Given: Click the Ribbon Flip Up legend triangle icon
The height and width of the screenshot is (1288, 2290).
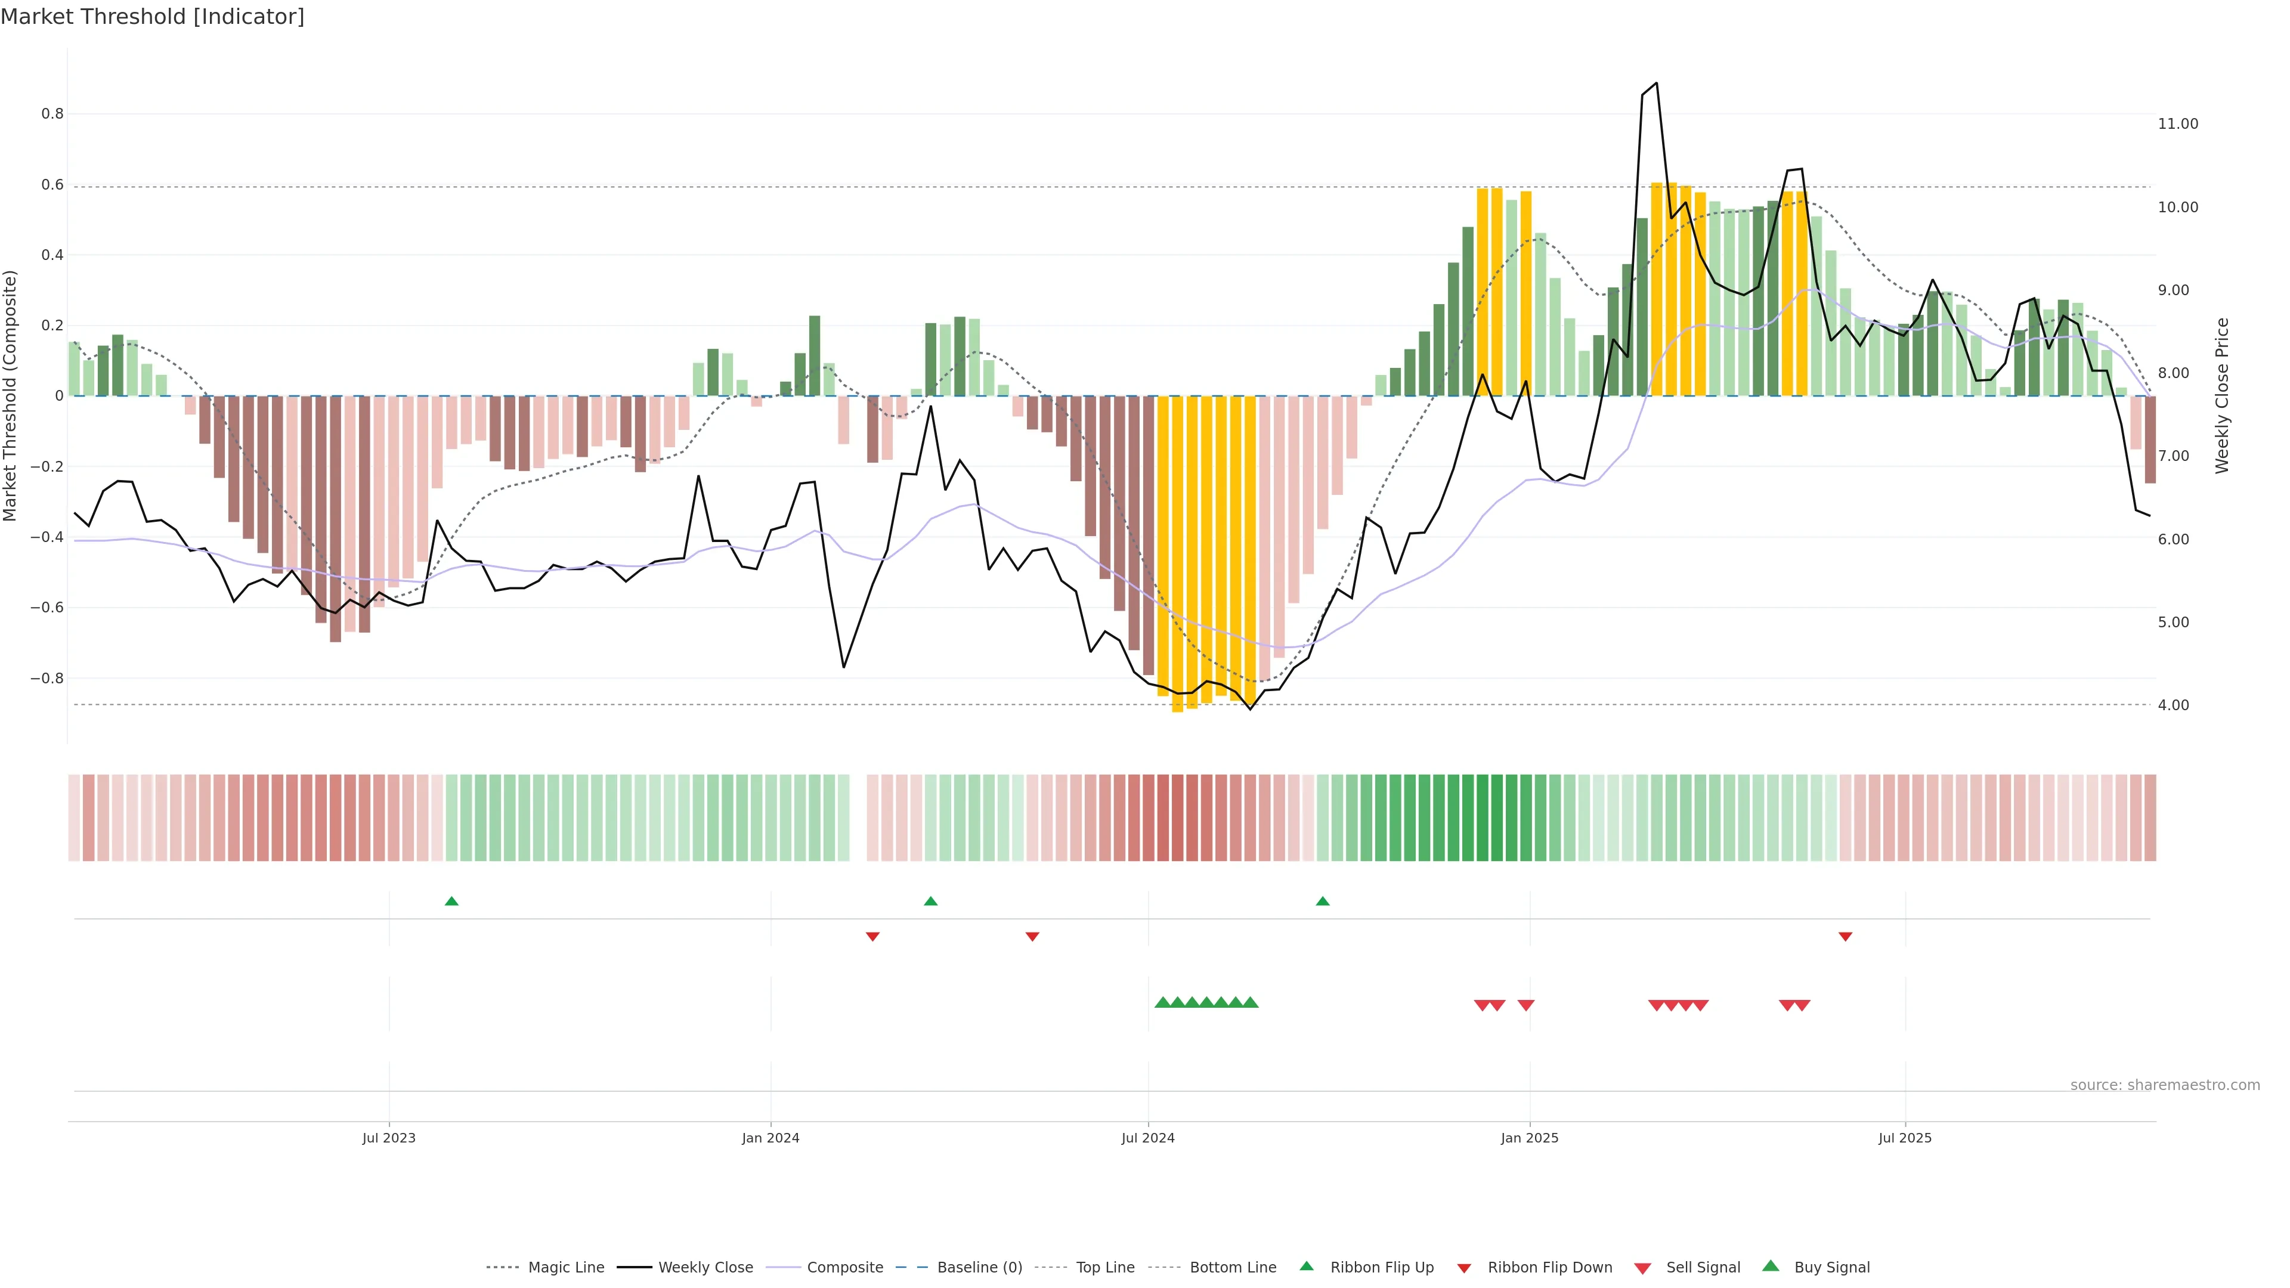Looking at the screenshot, I should pos(1306,1266).
